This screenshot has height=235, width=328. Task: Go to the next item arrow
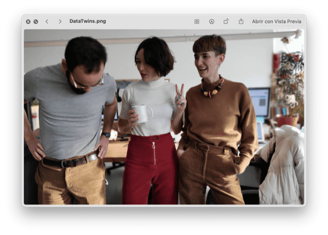60,21
